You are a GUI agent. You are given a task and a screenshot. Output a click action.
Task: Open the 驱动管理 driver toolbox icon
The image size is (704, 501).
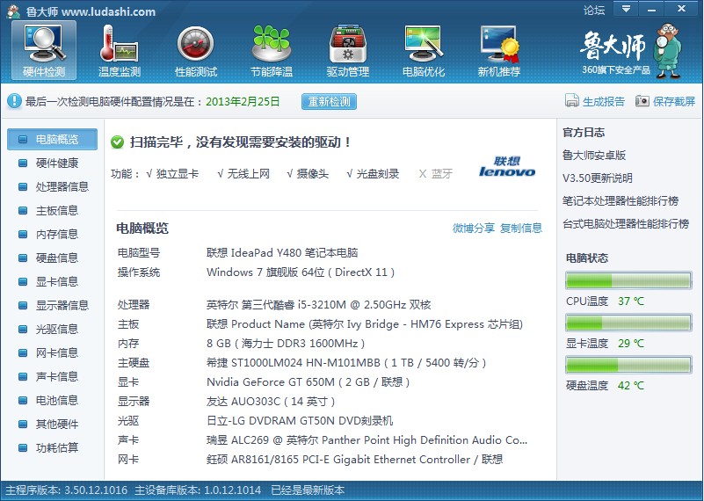pyautogui.click(x=347, y=44)
